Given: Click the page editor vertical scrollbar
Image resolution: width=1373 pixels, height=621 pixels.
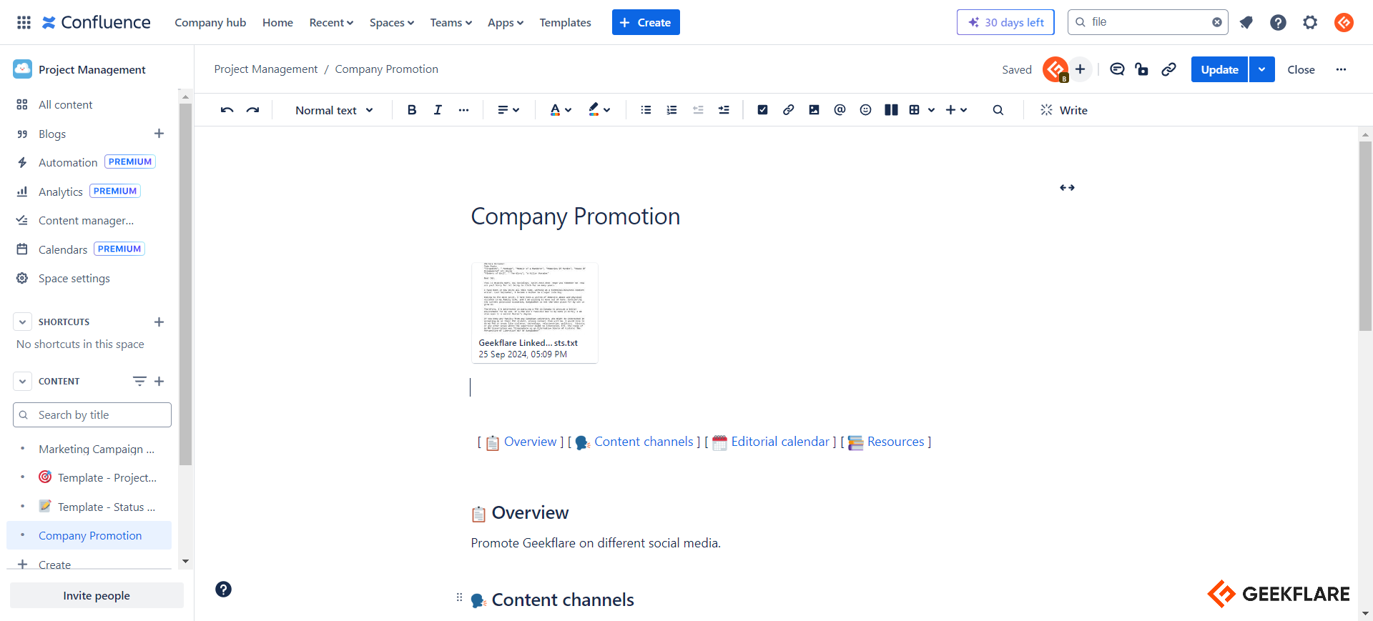Looking at the screenshot, I should coord(1365,237).
